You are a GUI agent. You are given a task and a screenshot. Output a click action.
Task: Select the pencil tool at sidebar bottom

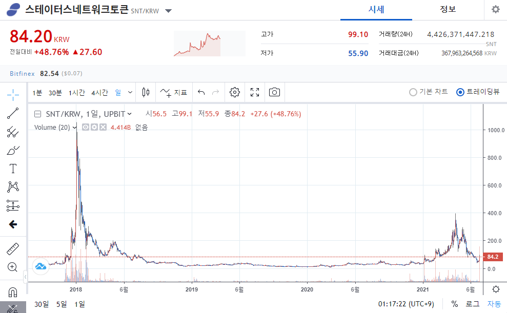point(13,308)
